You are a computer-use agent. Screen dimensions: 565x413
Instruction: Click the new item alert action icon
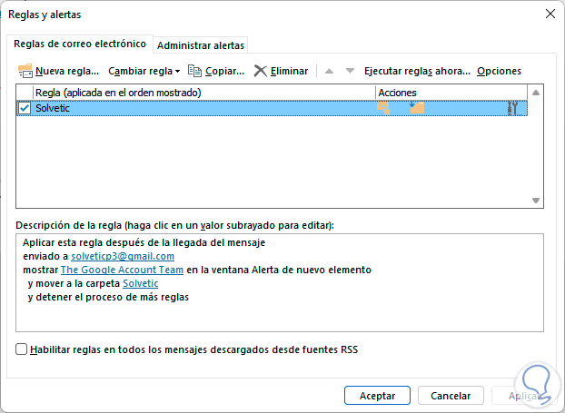(383, 108)
